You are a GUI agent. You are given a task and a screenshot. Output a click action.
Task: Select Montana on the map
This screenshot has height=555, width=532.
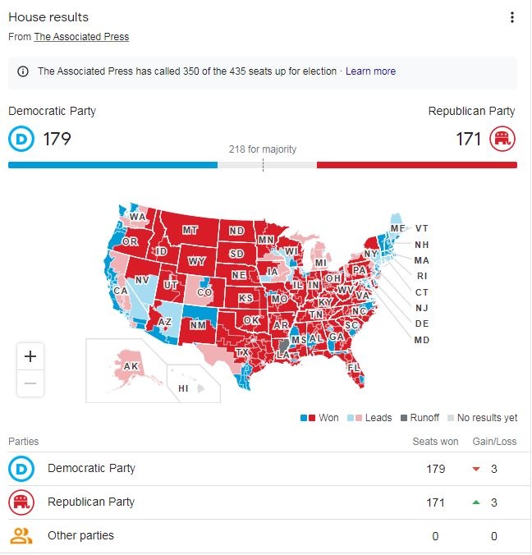point(190,231)
